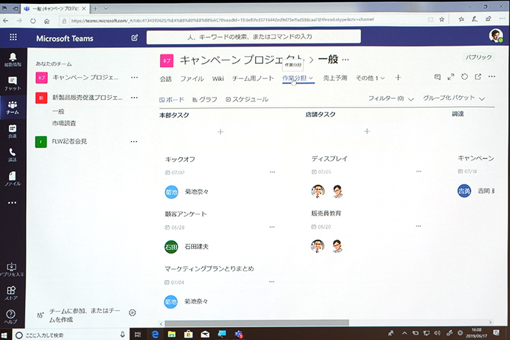Viewport: 510px width, 340px height.
Task: Open more options for キャンペーン team
Action: point(134,77)
